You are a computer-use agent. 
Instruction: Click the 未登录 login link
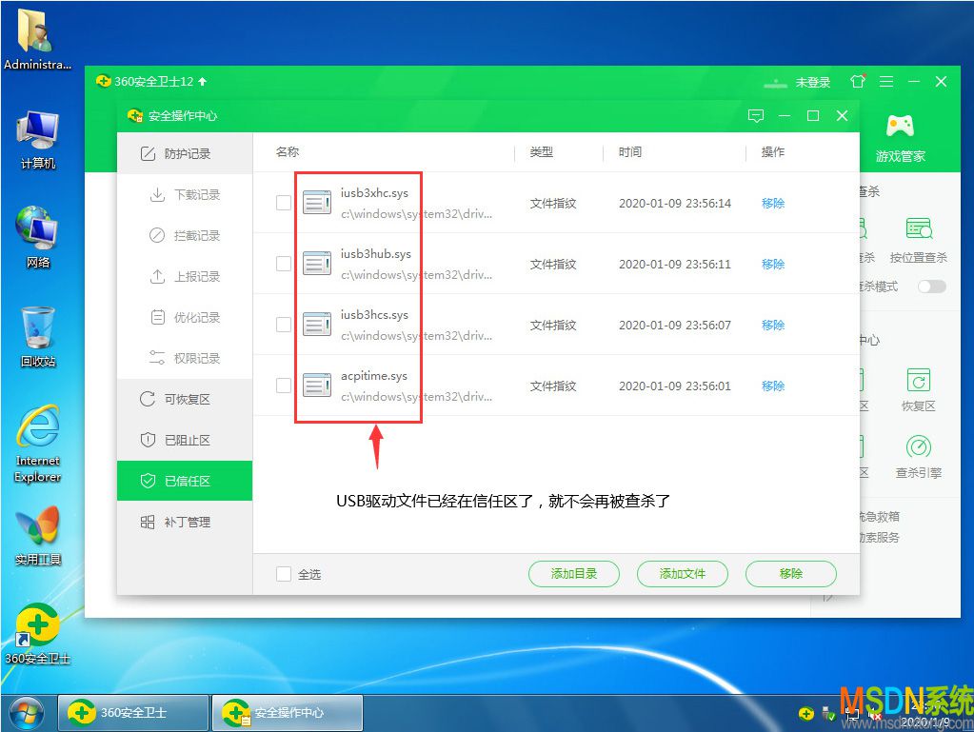(x=812, y=83)
